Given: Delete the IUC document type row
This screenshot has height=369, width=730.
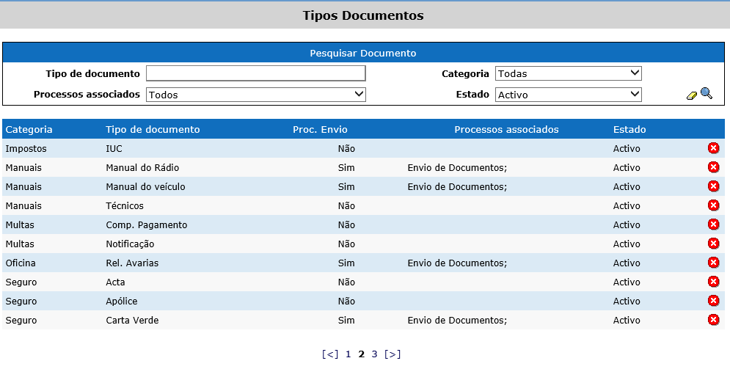Looking at the screenshot, I should pos(713,148).
